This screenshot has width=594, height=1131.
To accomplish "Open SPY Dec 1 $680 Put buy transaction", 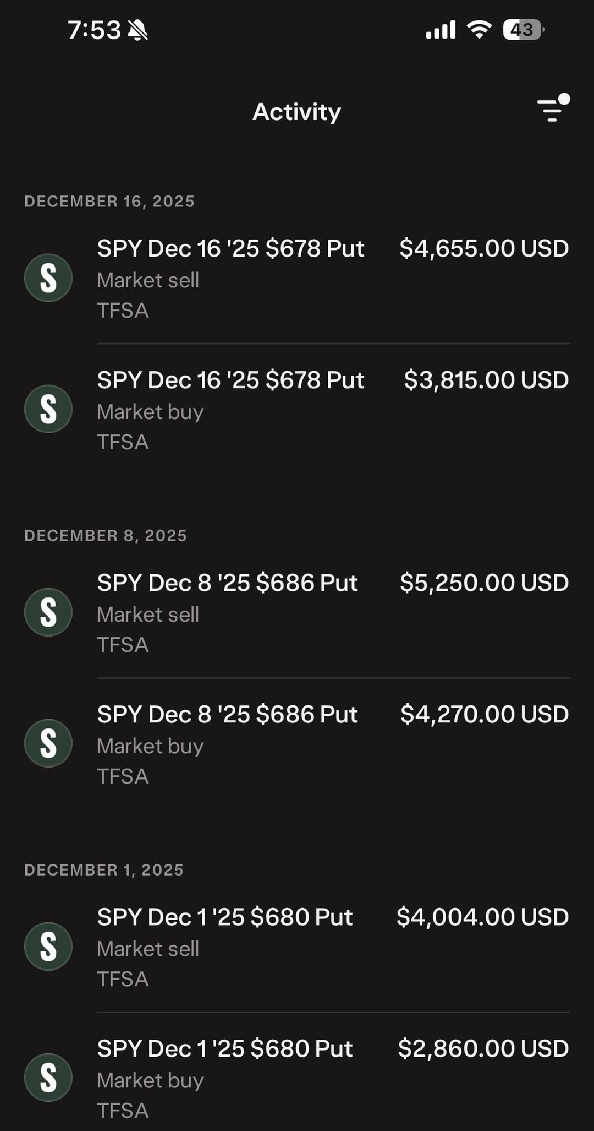I will pyautogui.click(x=224, y=1049).
